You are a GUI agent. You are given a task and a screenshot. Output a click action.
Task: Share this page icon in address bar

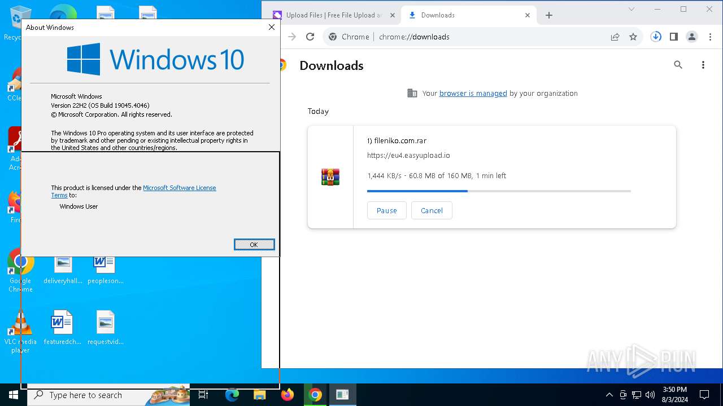(615, 37)
